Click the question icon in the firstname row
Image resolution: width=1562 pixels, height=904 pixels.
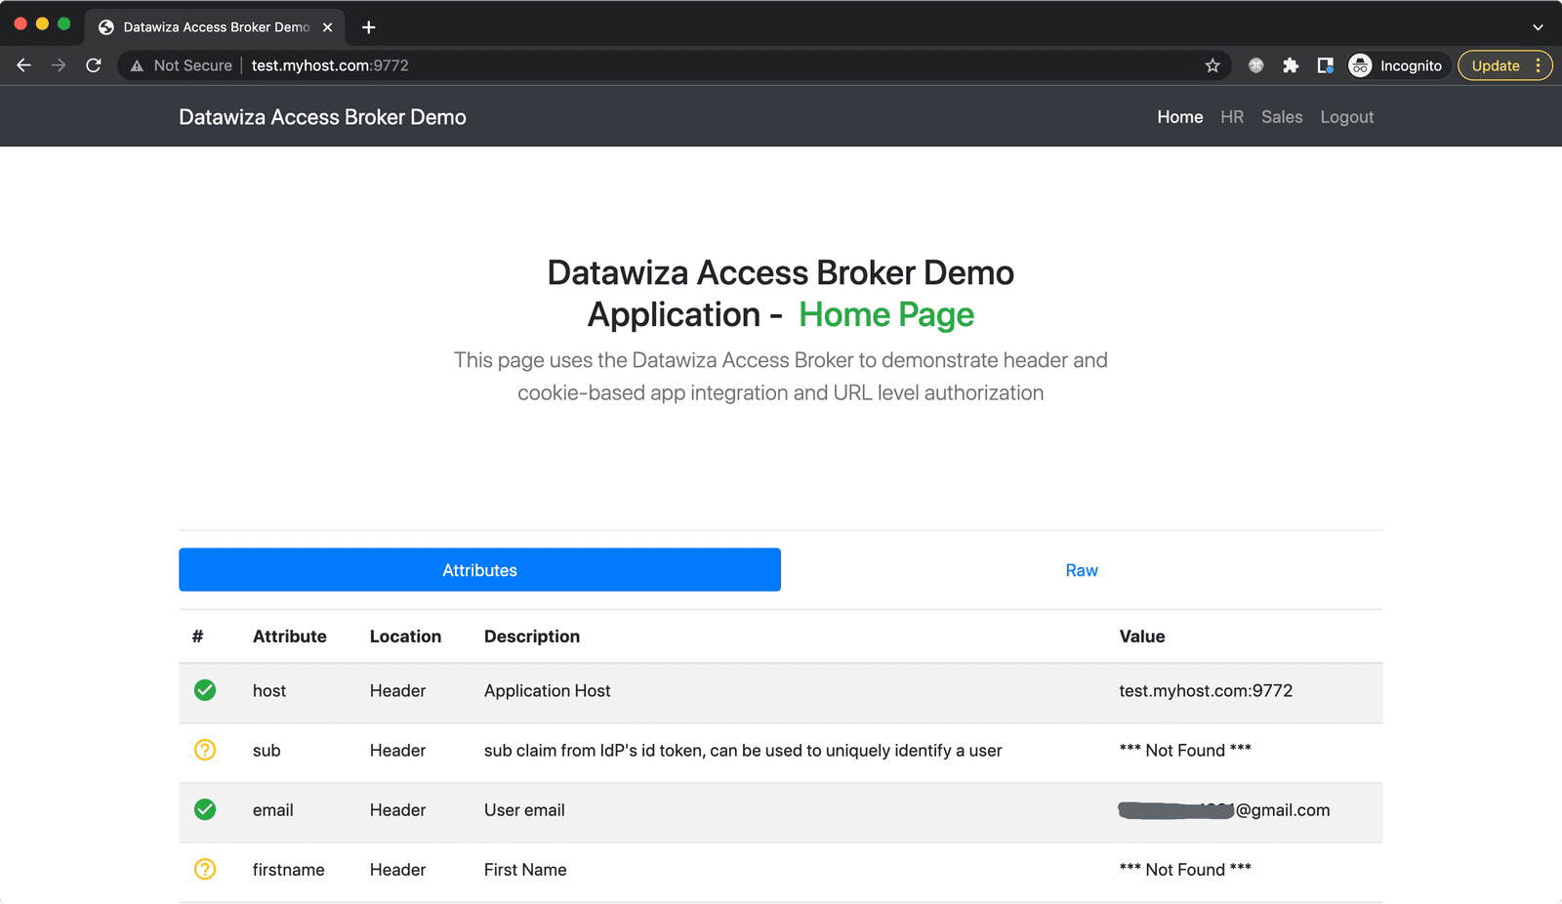[x=205, y=869]
